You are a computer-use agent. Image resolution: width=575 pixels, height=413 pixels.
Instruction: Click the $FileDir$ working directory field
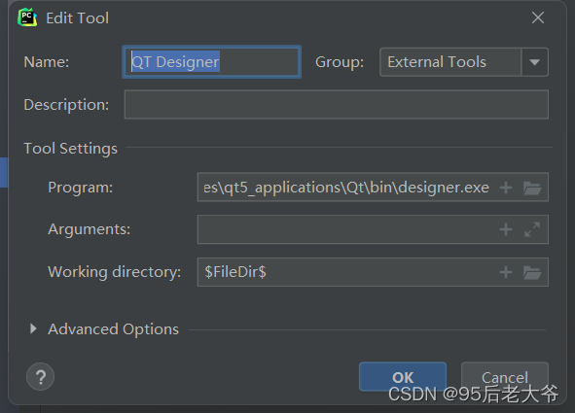click(x=346, y=272)
